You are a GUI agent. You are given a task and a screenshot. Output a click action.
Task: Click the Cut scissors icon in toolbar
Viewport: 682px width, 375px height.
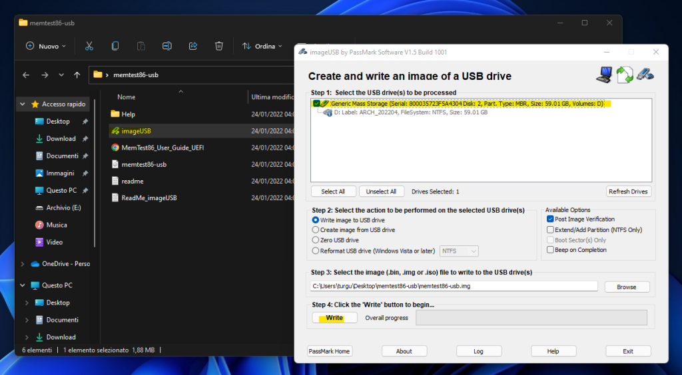(x=89, y=46)
